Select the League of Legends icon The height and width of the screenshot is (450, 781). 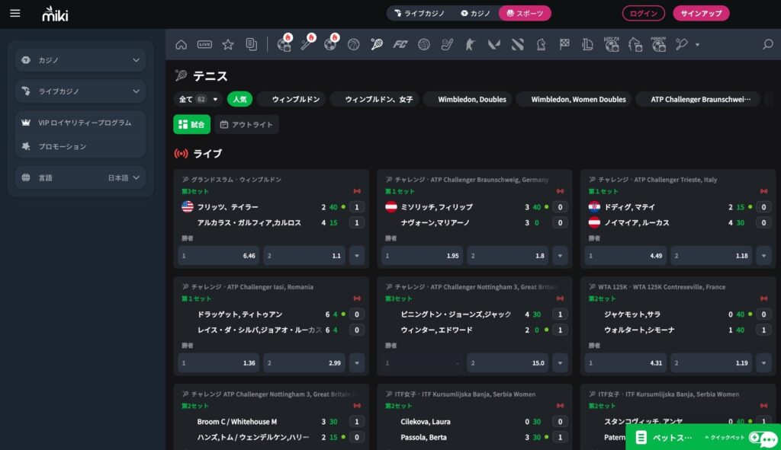point(588,45)
